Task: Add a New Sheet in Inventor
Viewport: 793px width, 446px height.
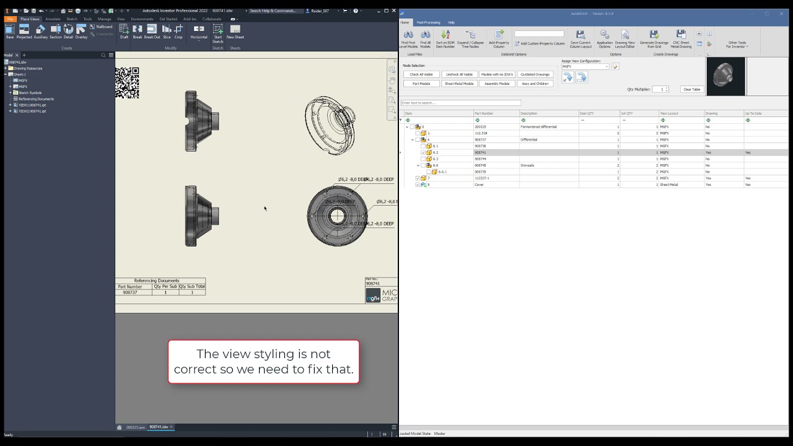Action: (x=235, y=31)
